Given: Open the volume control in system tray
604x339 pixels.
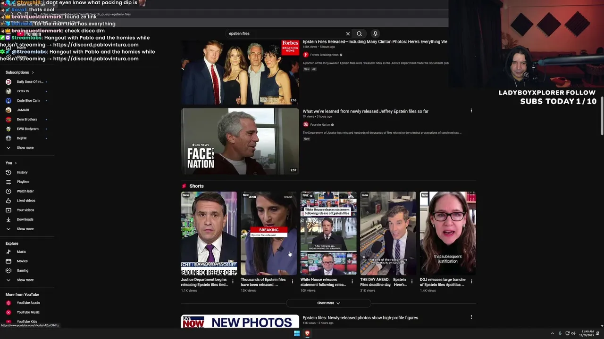Looking at the screenshot, I should 573,333.
